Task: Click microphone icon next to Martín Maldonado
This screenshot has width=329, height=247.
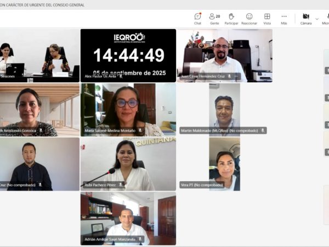Action: tap(263, 131)
